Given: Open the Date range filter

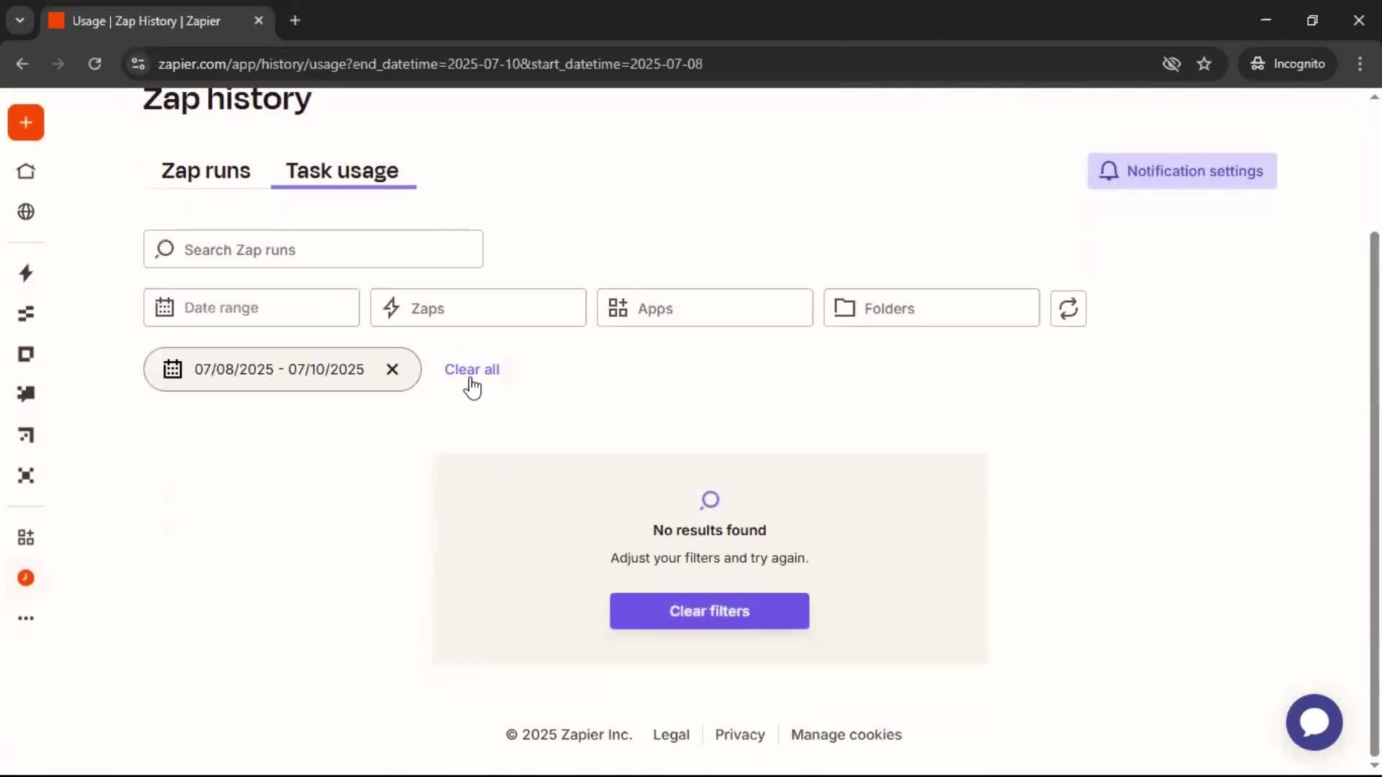Looking at the screenshot, I should click(x=251, y=308).
